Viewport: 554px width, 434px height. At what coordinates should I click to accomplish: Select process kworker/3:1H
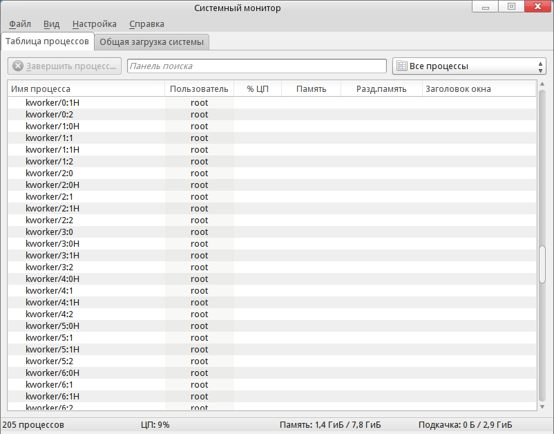[272, 256]
